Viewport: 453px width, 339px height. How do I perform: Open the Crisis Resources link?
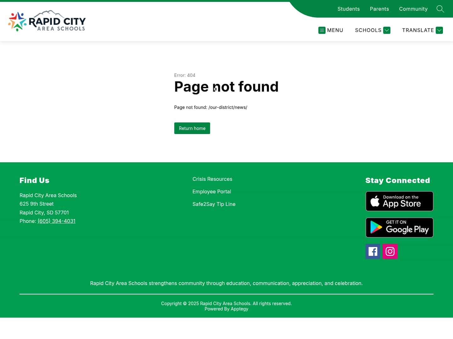pos(212,179)
